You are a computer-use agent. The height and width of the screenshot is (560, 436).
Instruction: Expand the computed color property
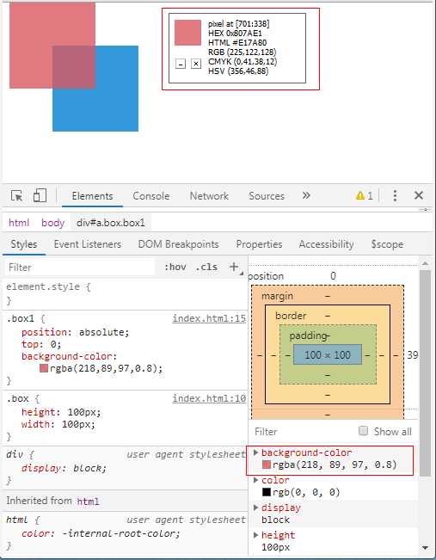(255, 480)
